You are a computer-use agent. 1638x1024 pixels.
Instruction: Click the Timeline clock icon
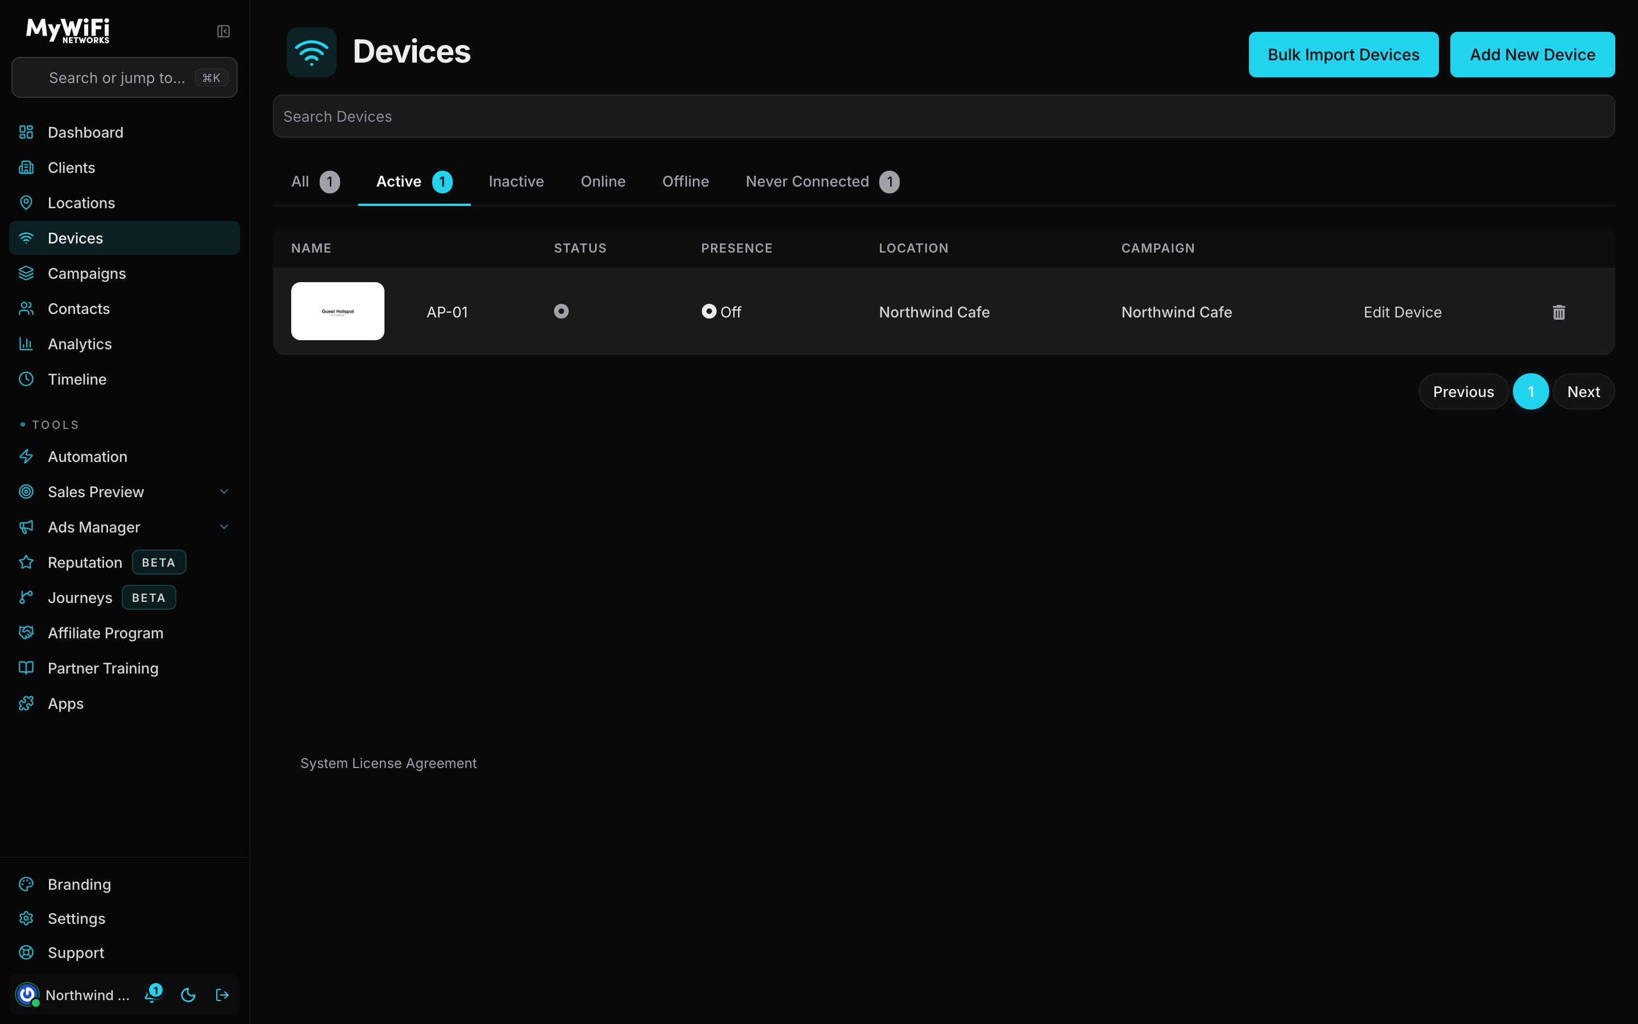point(26,378)
